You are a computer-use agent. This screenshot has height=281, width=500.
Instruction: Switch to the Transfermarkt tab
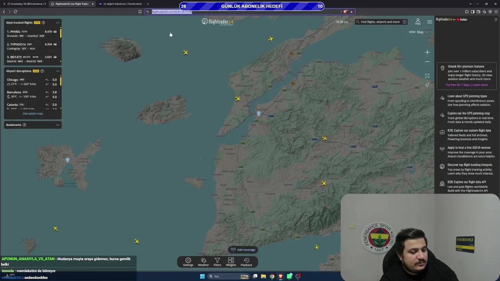120,4
